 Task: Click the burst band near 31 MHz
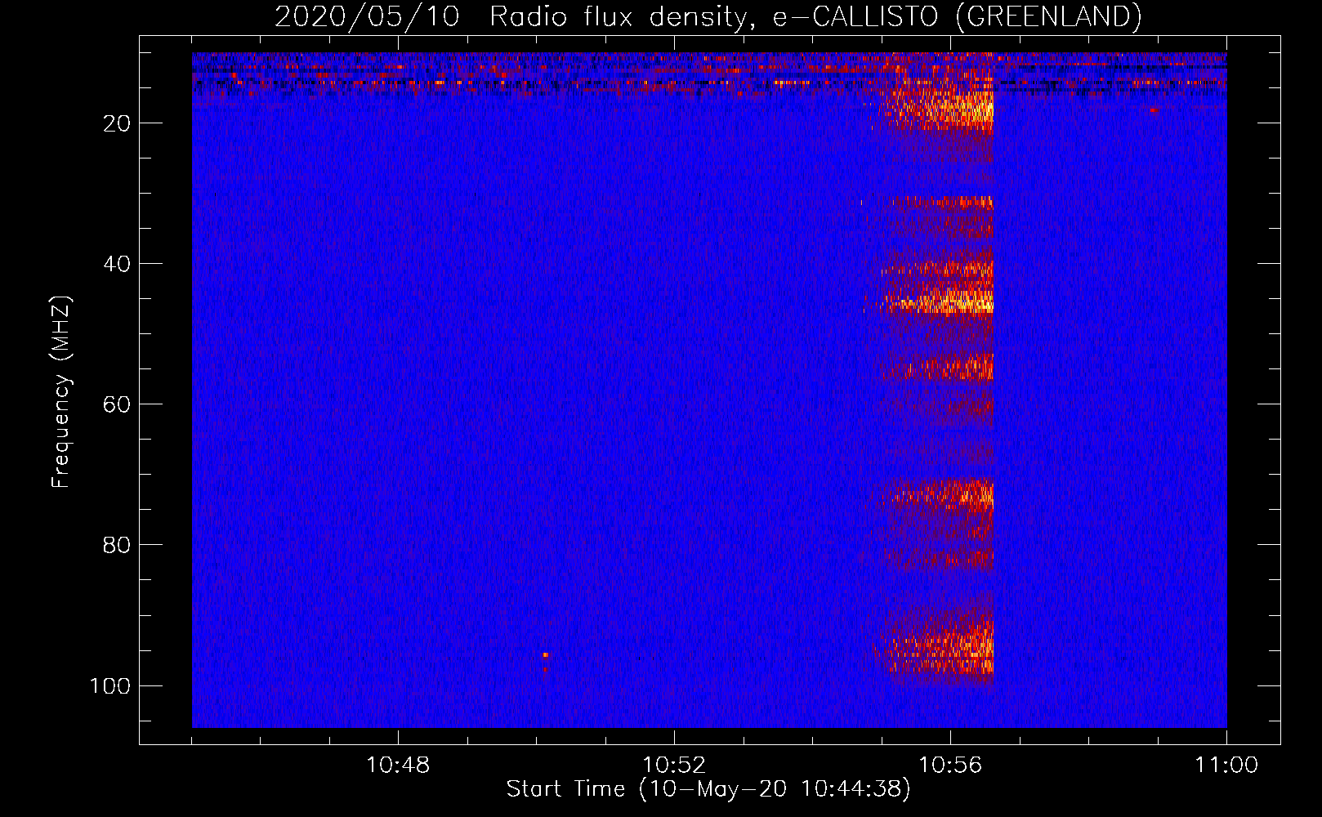point(940,202)
